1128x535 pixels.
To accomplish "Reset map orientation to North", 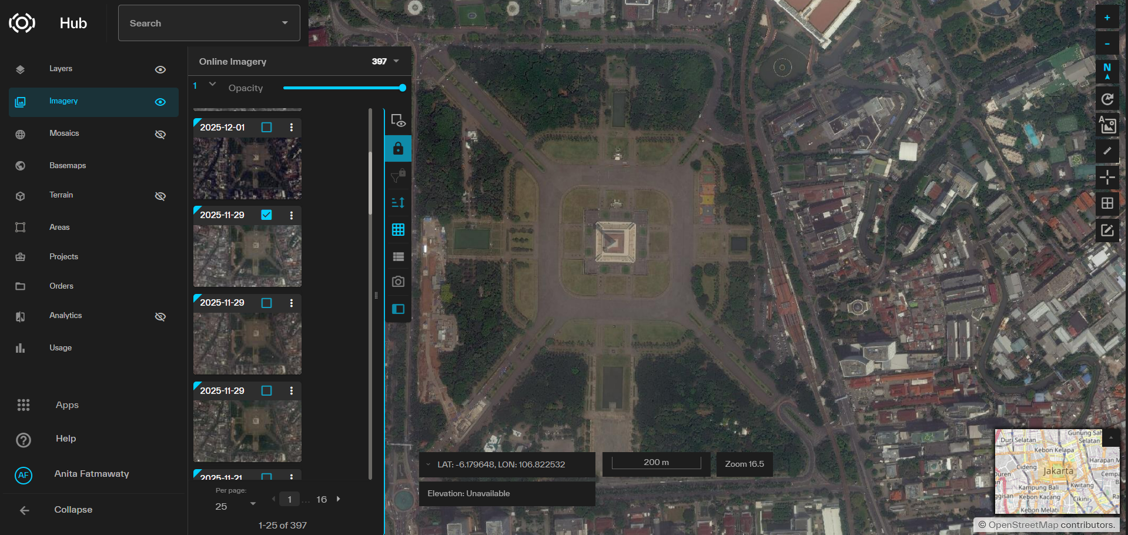I will point(1107,71).
